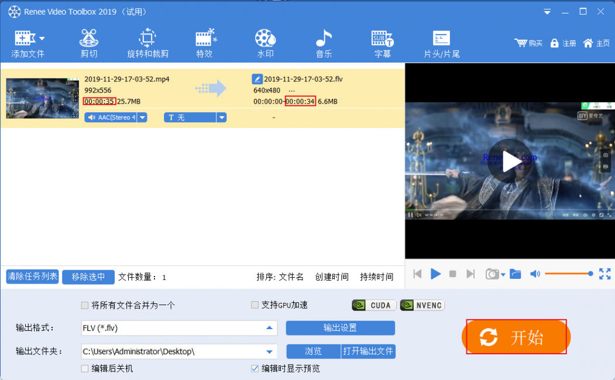Click the edit pencil icon beside output filename
Image resolution: width=615 pixels, height=380 pixels.
[x=257, y=79]
